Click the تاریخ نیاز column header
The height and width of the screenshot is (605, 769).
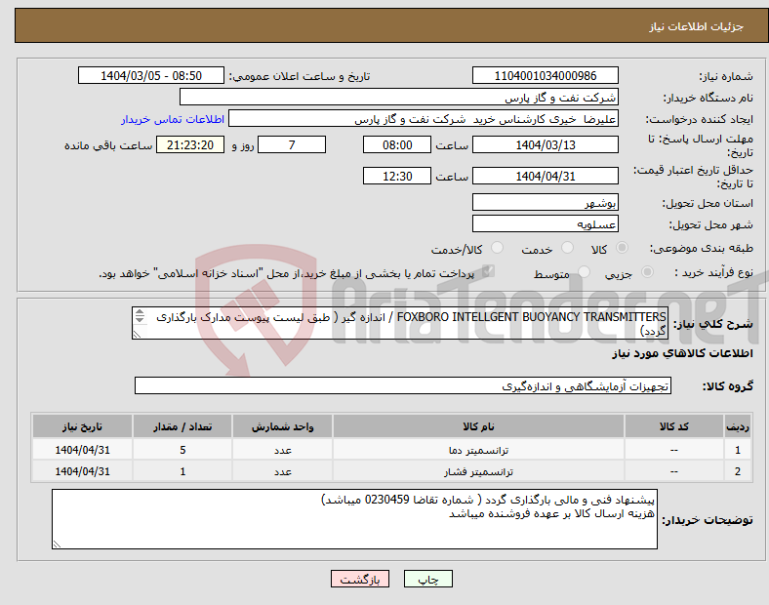pyautogui.click(x=82, y=426)
